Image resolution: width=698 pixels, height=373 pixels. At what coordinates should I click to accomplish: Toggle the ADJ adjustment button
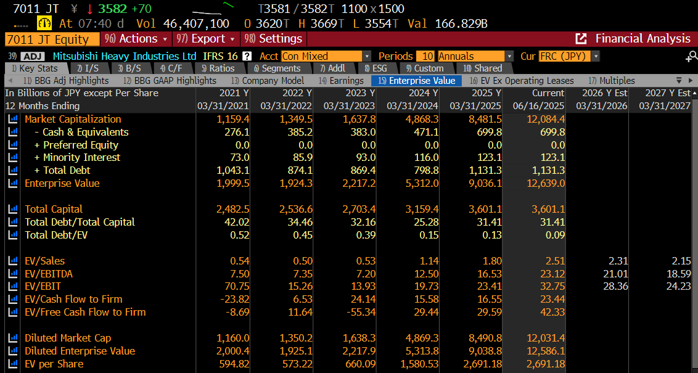coord(33,57)
